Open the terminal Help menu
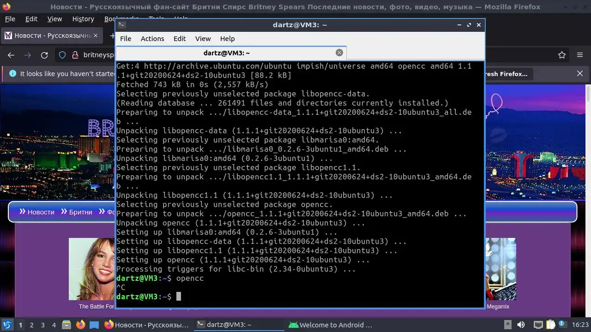This screenshot has height=332, width=591. [227, 39]
